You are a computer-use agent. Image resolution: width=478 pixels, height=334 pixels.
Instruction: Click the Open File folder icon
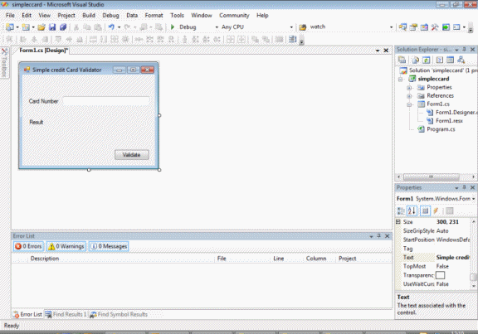41,27
